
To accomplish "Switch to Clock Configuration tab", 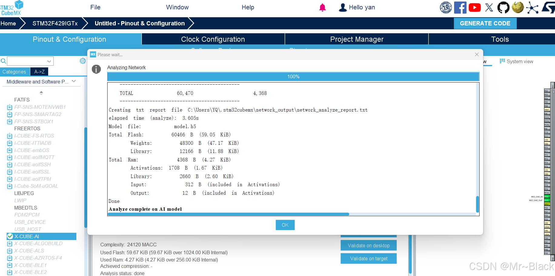I will [x=213, y=39].
